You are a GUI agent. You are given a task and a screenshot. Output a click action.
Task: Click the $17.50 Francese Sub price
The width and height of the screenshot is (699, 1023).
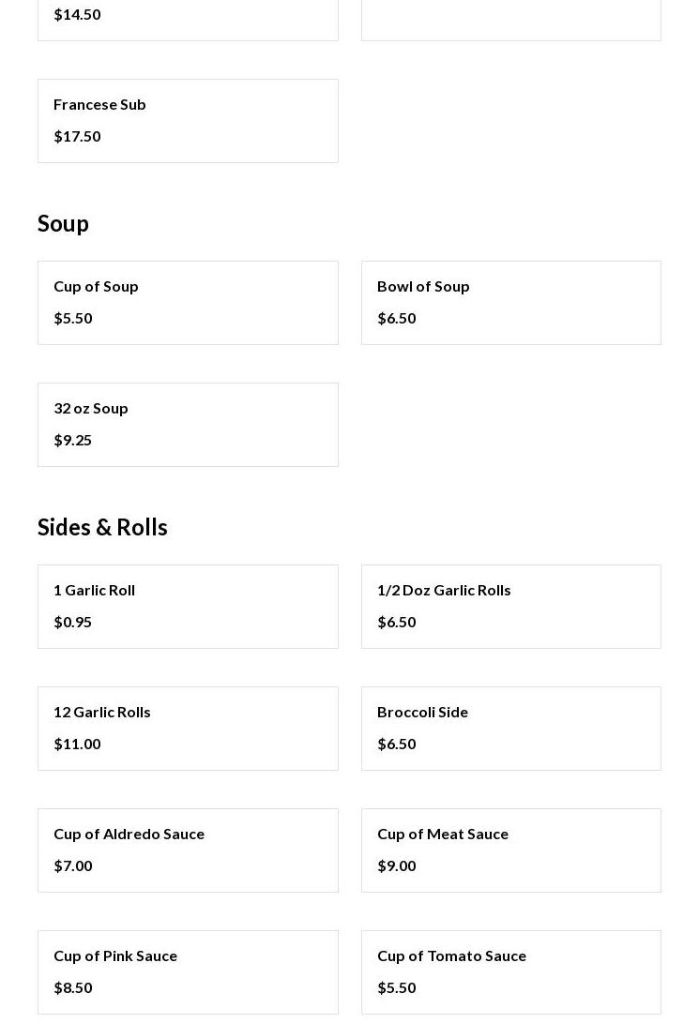[x=77, y=136]
